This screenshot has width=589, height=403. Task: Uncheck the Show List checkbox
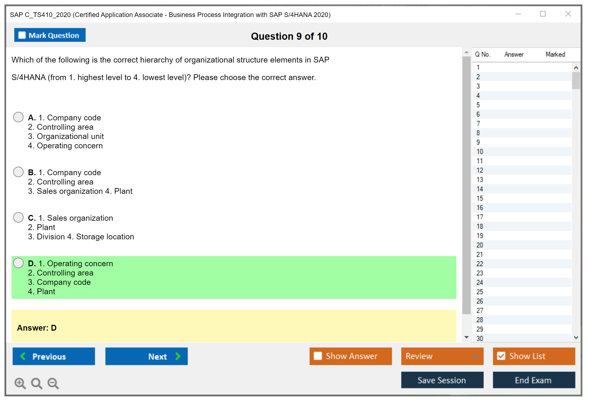pos(501,356)
